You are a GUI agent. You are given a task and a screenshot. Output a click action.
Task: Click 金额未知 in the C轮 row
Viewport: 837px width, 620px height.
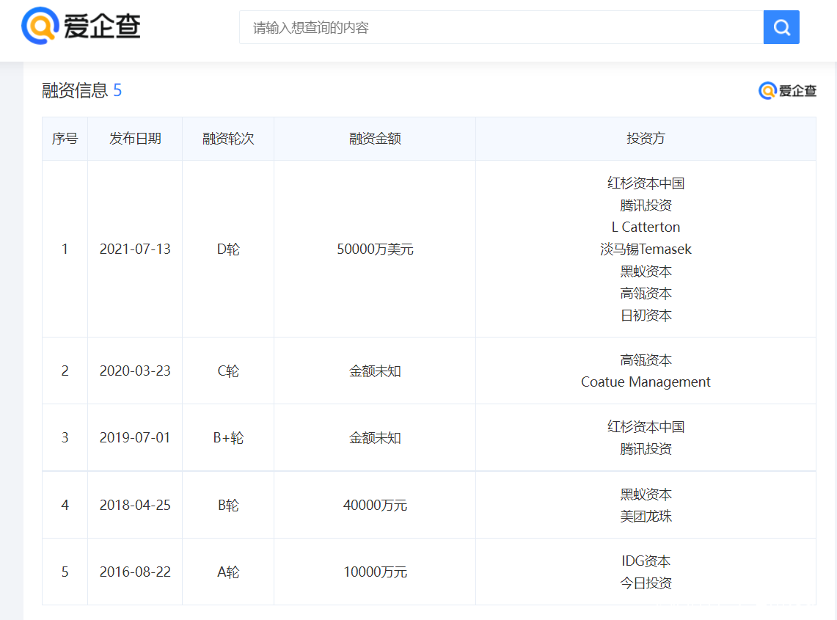(375, 371)
